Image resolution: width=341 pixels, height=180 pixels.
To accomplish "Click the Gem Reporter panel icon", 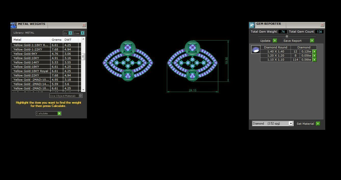I will [252, 25].
